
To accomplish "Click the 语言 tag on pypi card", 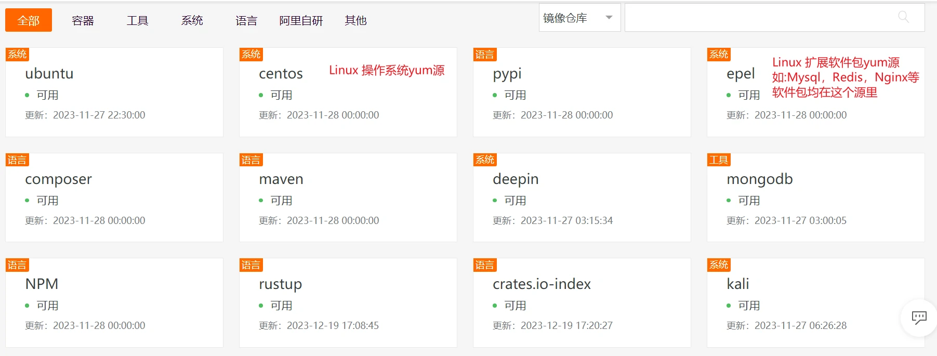I will click(x=485, y=55).
